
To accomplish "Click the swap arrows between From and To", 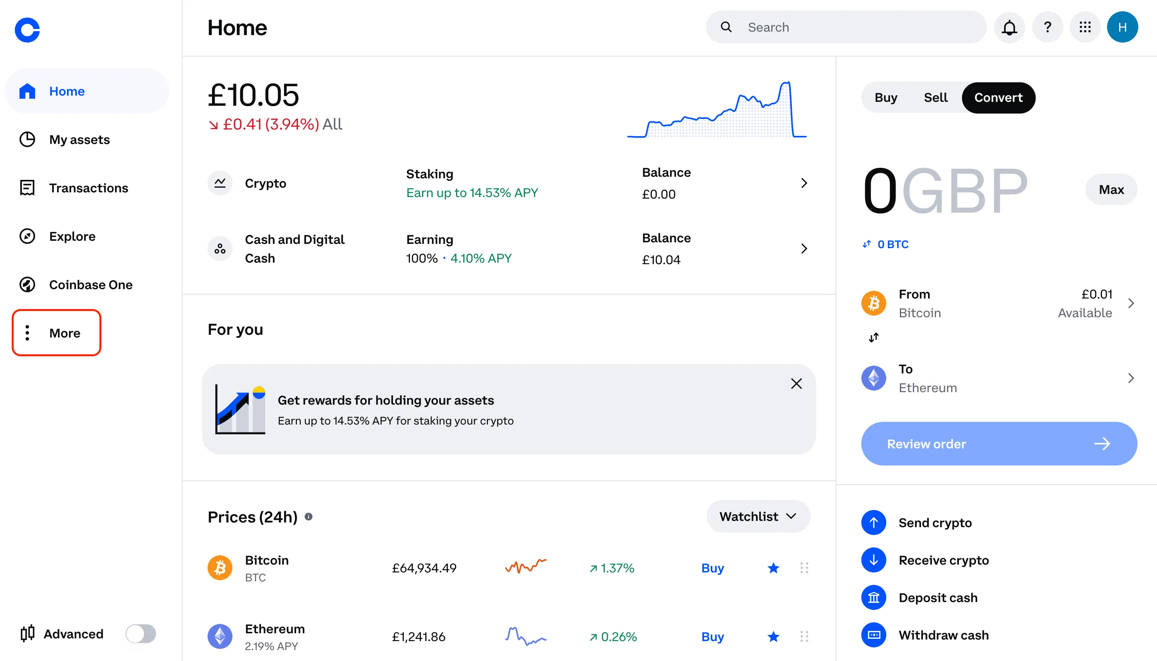I will [873, 337].
